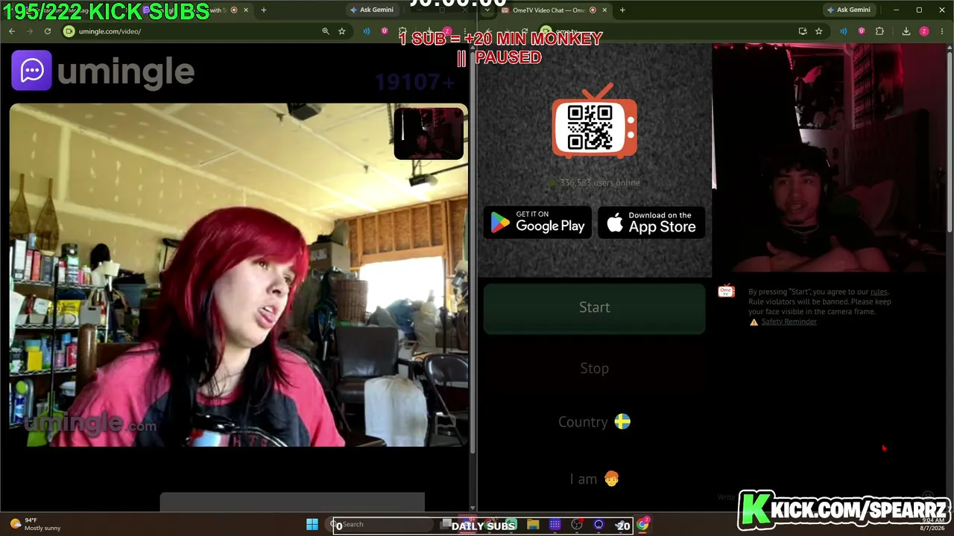The image size is (954, 536).
Task: Open the three-dot Chrome menu in OmeTV window
Action: [x=941, y=31]
